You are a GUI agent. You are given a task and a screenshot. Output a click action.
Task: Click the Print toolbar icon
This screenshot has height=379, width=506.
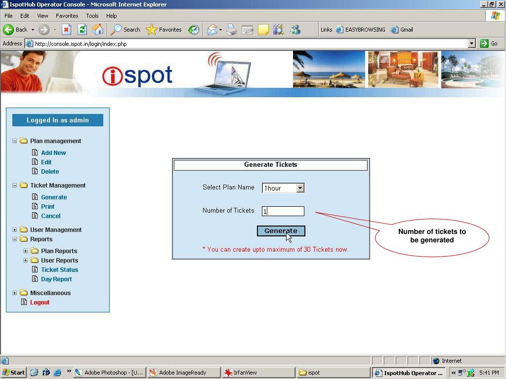click(232, 30)
